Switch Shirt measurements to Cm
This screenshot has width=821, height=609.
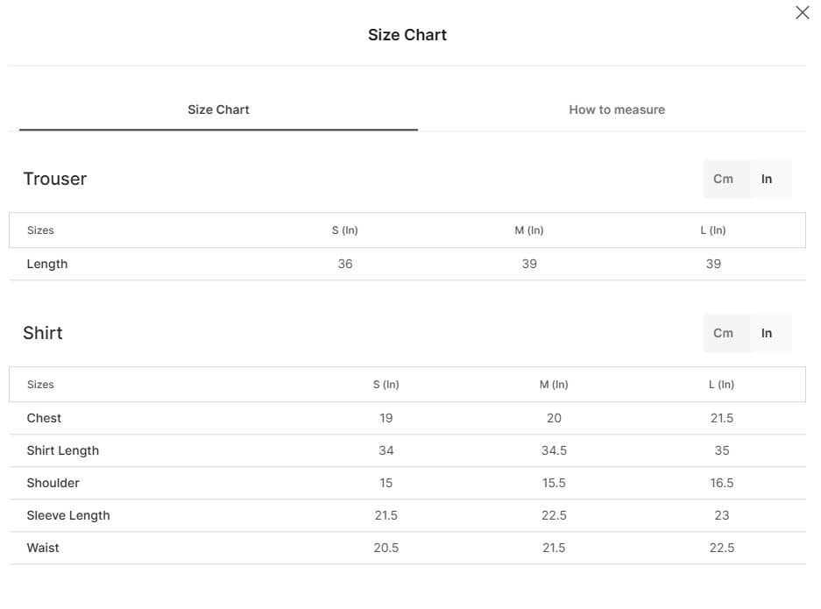[x=723, y=333]
